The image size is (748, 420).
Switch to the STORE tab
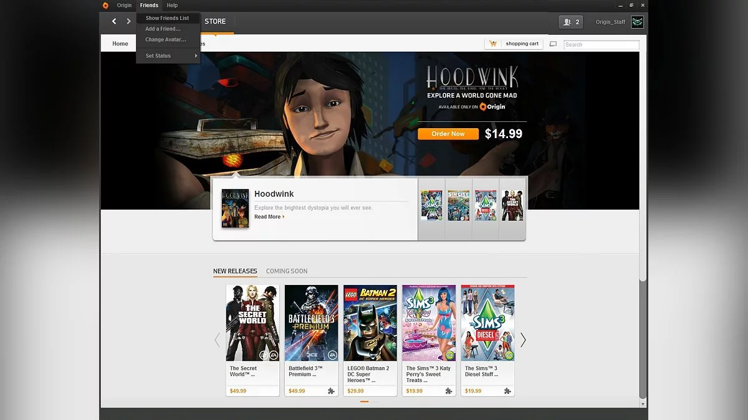(216, 22)
